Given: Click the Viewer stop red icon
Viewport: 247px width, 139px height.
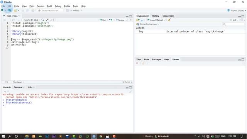Looking at the screenshot, I should (137, 63).
